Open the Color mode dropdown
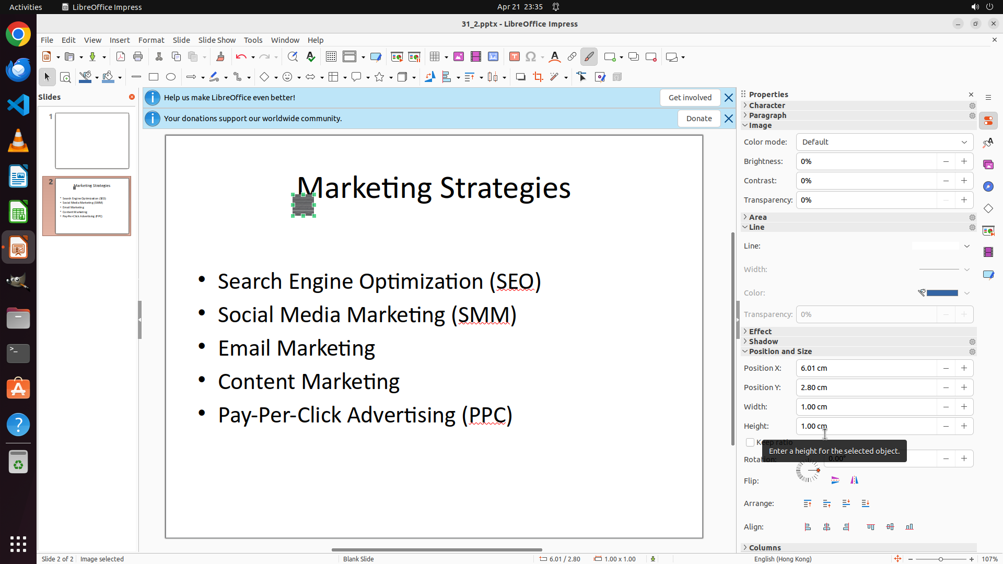 [x=884, y=142]
